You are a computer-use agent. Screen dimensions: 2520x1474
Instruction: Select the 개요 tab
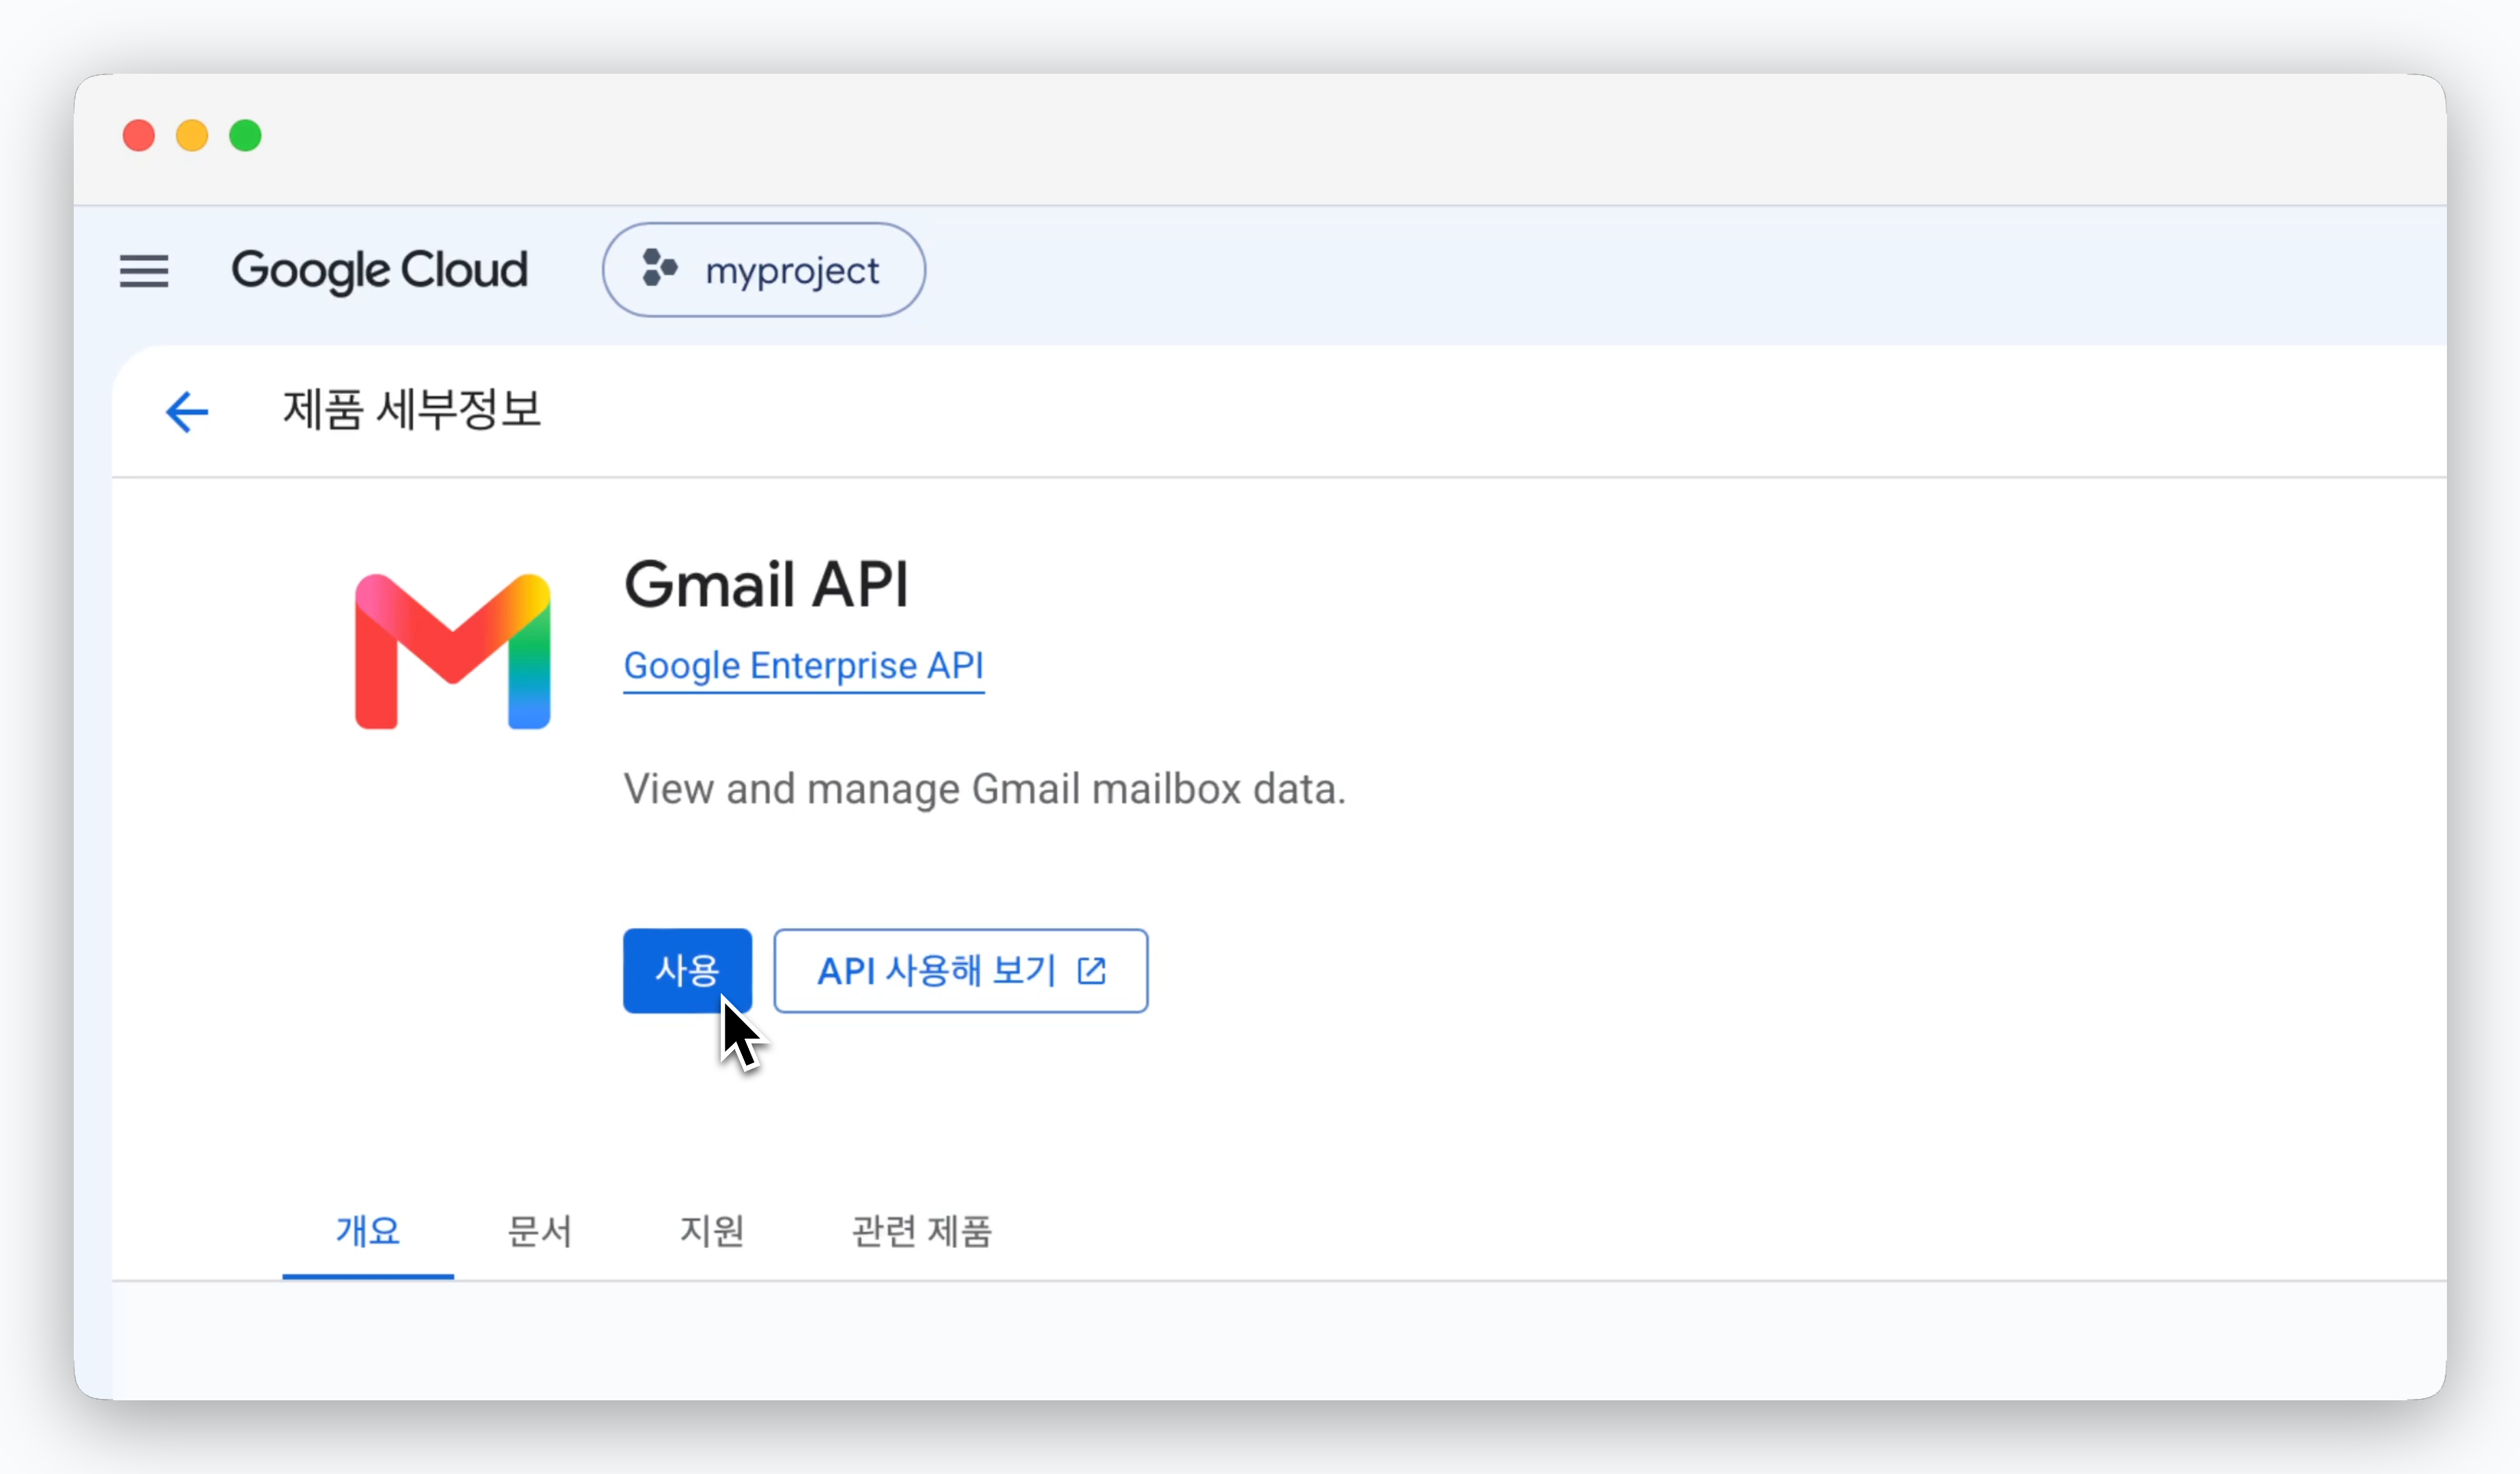point(368,1231)
